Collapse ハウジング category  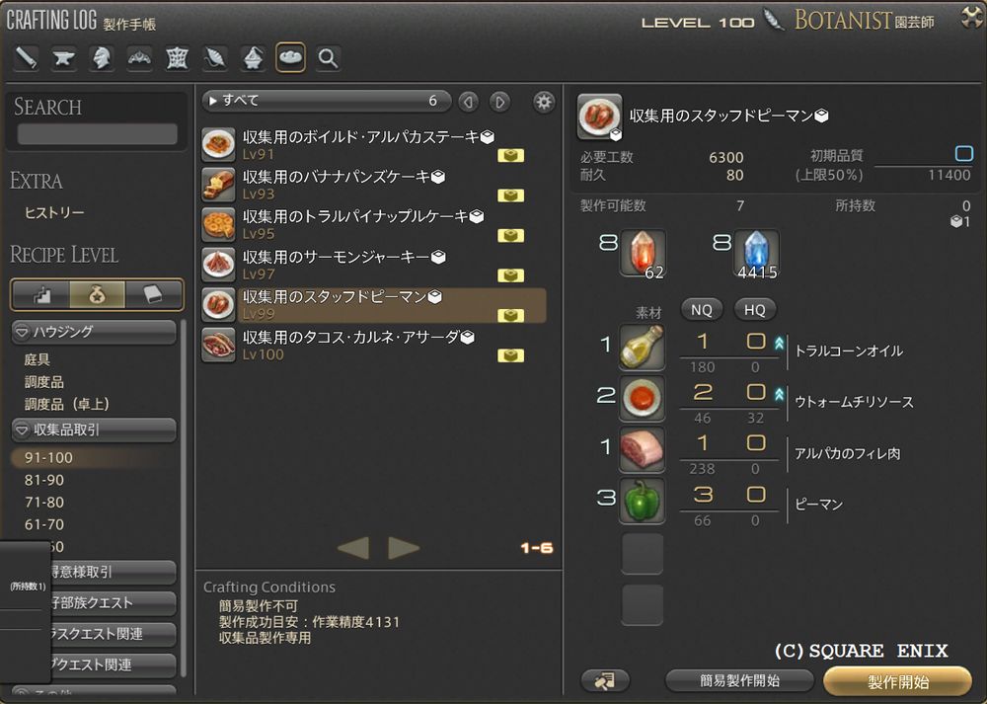click(94, 332)
